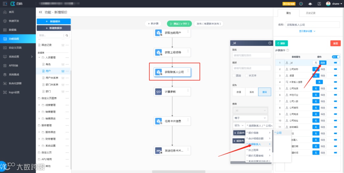Screen dimensions: 344x173
Task: Click the green 刷新 button
Action: [x=282, y=43]
